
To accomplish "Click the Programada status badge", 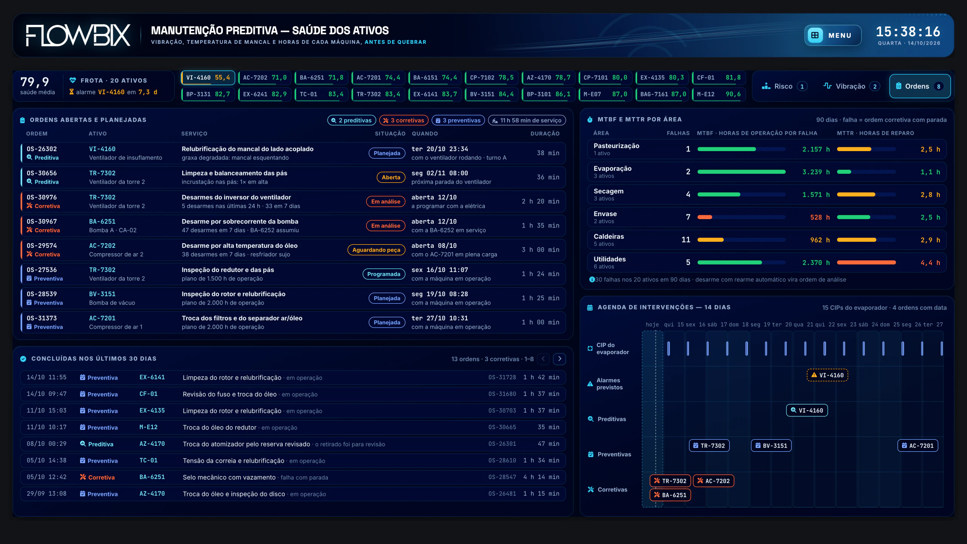I will click(384, 274).
